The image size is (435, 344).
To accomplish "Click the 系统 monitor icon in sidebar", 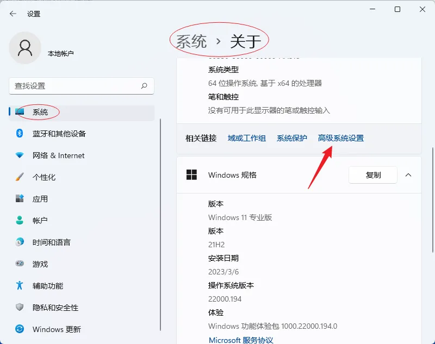I will (20, 112).
